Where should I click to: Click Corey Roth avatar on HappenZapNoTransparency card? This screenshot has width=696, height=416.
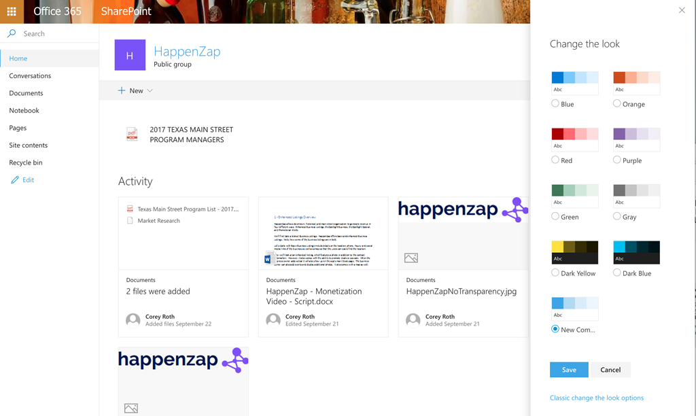tap(413, 320)
